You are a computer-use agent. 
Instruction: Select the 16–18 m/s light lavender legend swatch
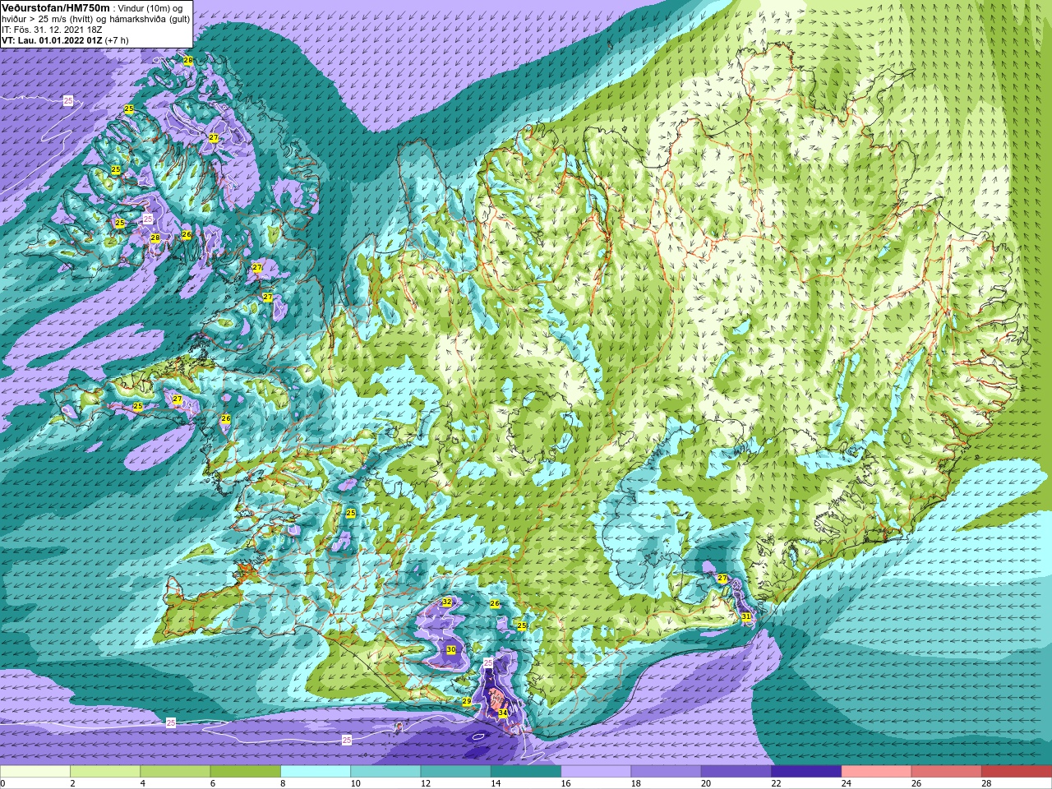596,772
